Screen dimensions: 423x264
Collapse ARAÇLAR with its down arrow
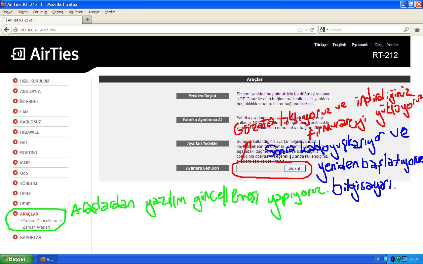click(x=15, y=214)
